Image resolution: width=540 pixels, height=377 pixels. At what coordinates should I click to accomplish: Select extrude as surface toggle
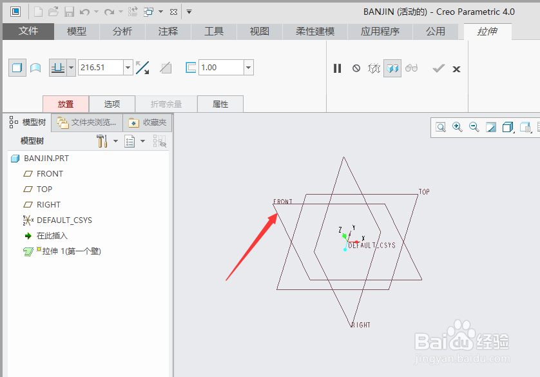pos(35,68)
